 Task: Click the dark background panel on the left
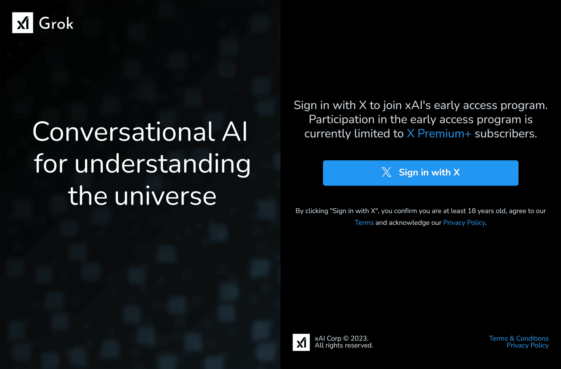tap(140, 278)
